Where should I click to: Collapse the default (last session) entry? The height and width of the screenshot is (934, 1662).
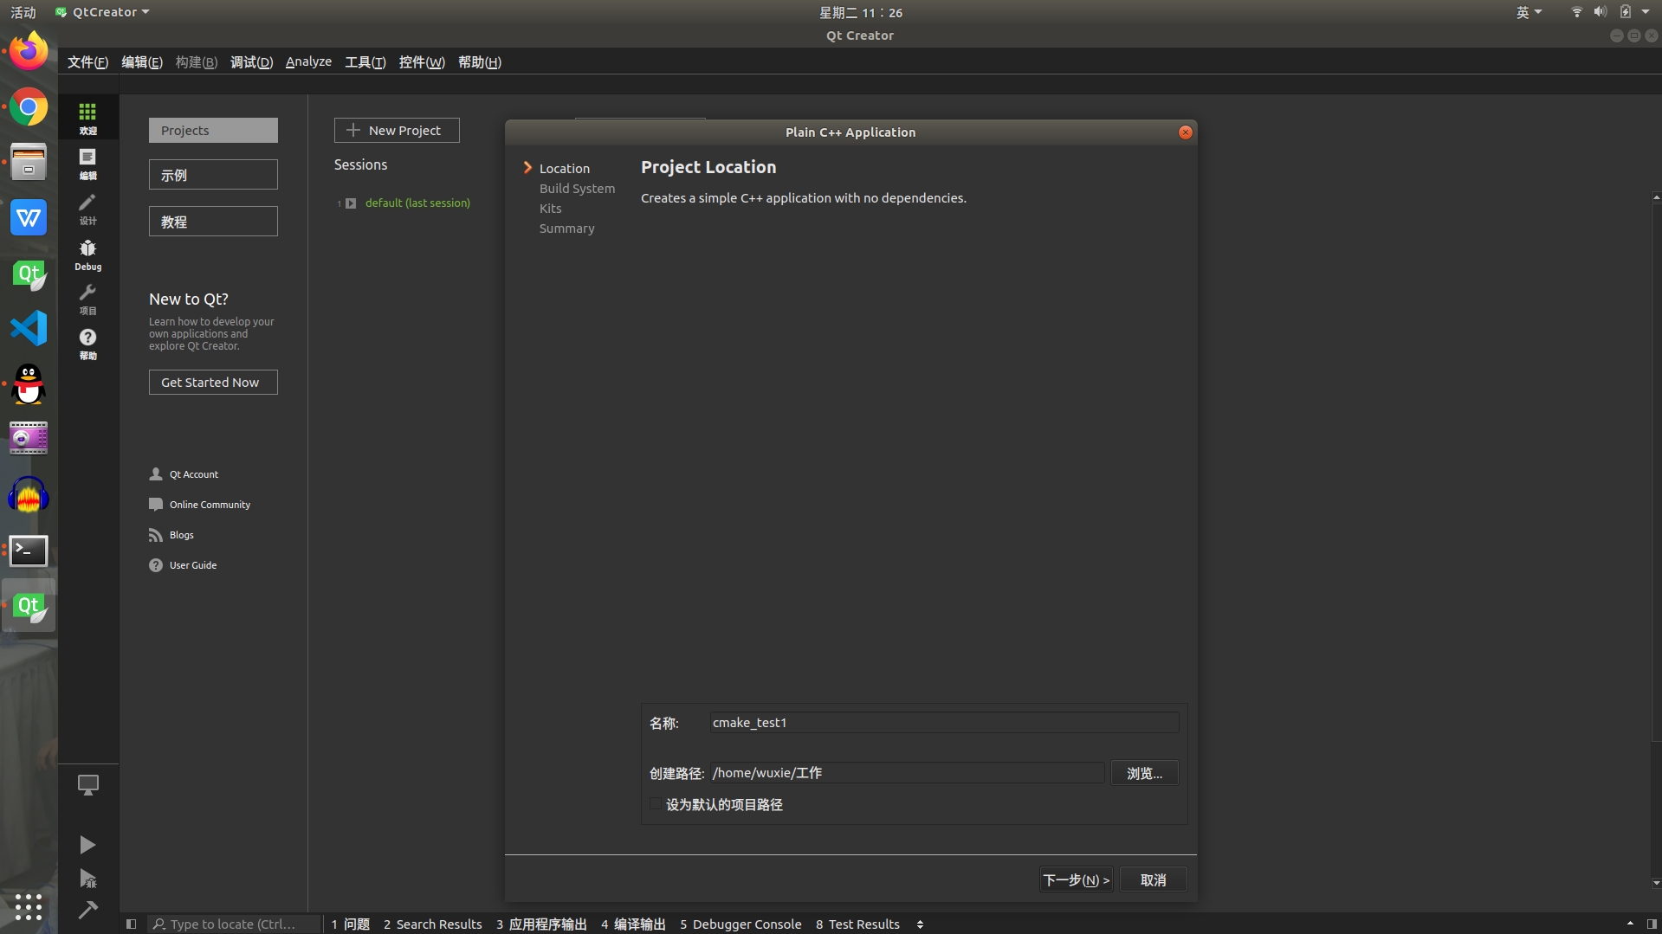350,203
